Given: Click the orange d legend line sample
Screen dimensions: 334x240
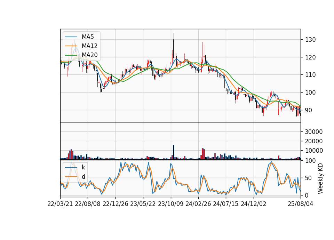Looking at the screenshot, I should [x=71, y=177].
